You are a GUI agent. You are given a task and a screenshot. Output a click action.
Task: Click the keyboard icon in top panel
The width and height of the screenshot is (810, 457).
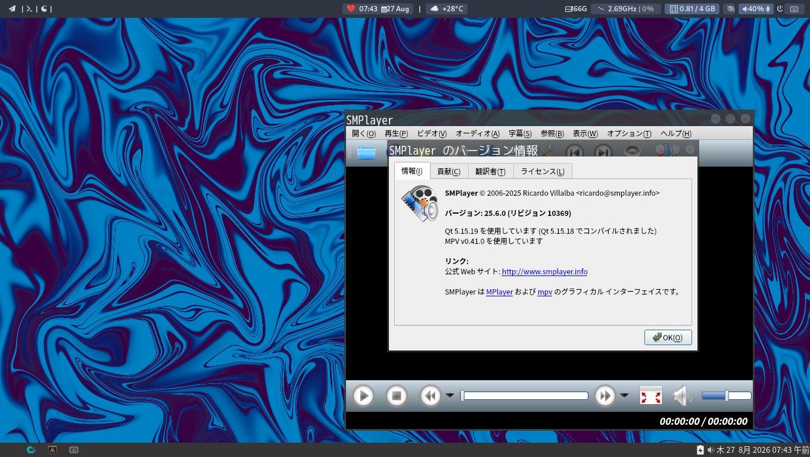tap(794, 9)
